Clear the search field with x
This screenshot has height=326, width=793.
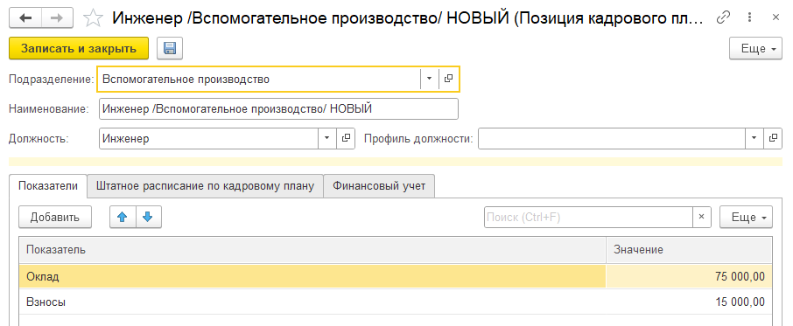click(x=701, y=217)
